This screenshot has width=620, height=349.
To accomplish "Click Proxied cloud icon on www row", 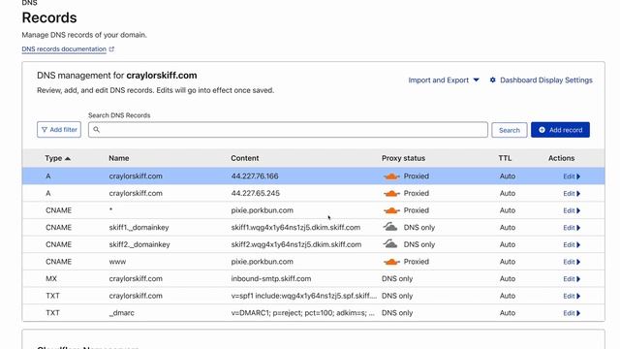I will pos(391,262).
